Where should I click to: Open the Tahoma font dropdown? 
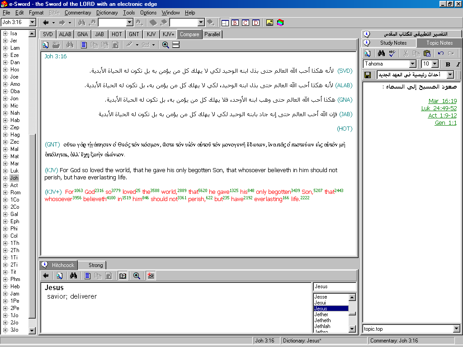point(413,64)
